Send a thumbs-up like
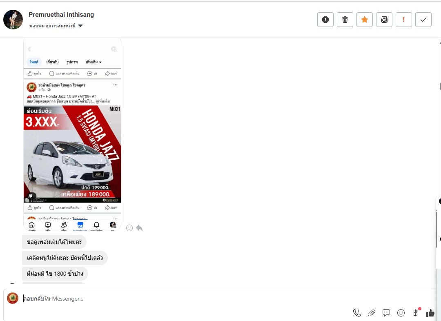Screen dimensions: 441x321 pyautogui.click(x=430, y=312)
